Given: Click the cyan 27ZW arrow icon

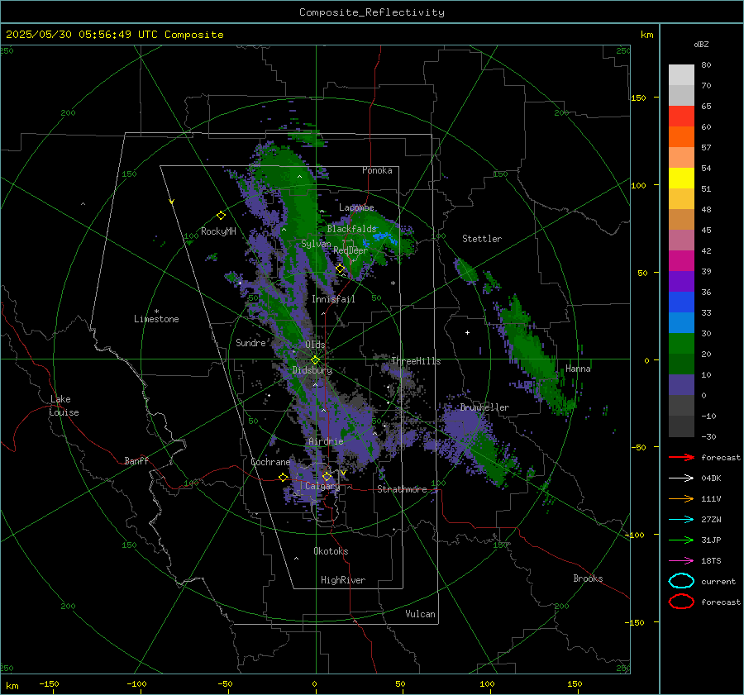Looking at the screenshot, I should click(x=681, y=520).
